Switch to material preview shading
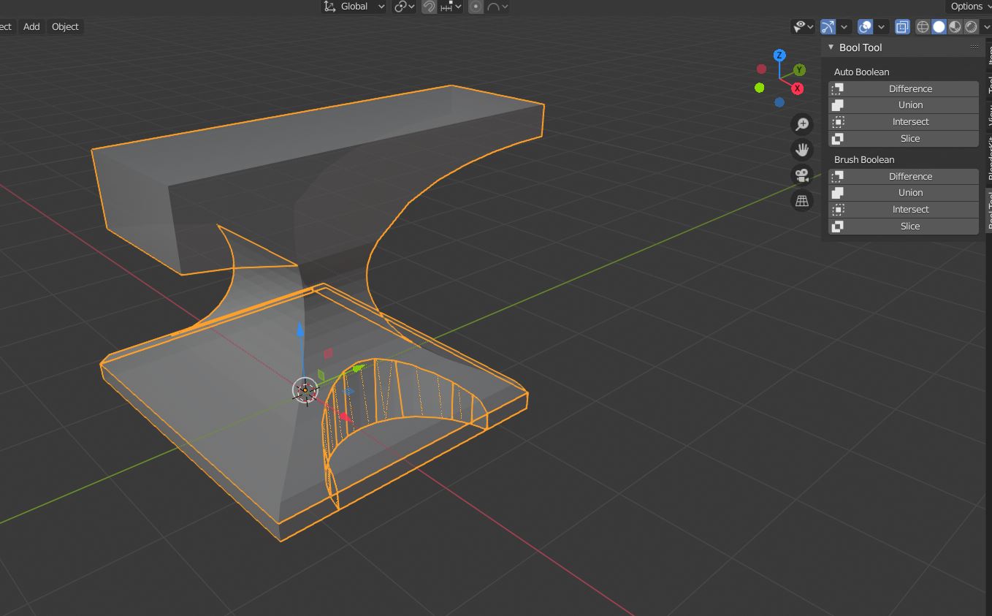This screenshot has height=616, width=992. (x=955, y=27)
